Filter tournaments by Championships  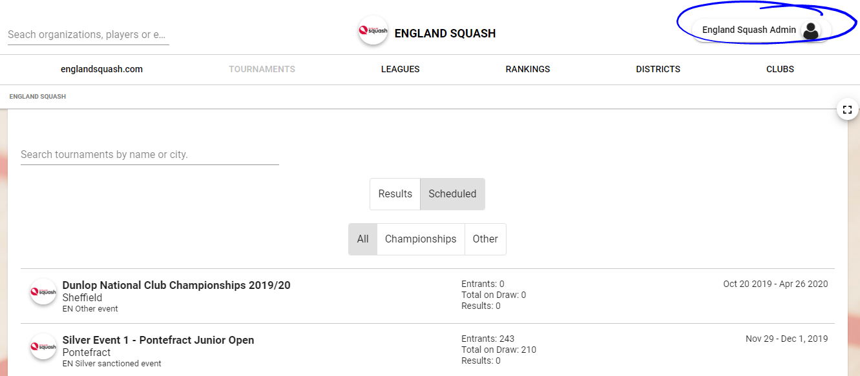[421, 239]
